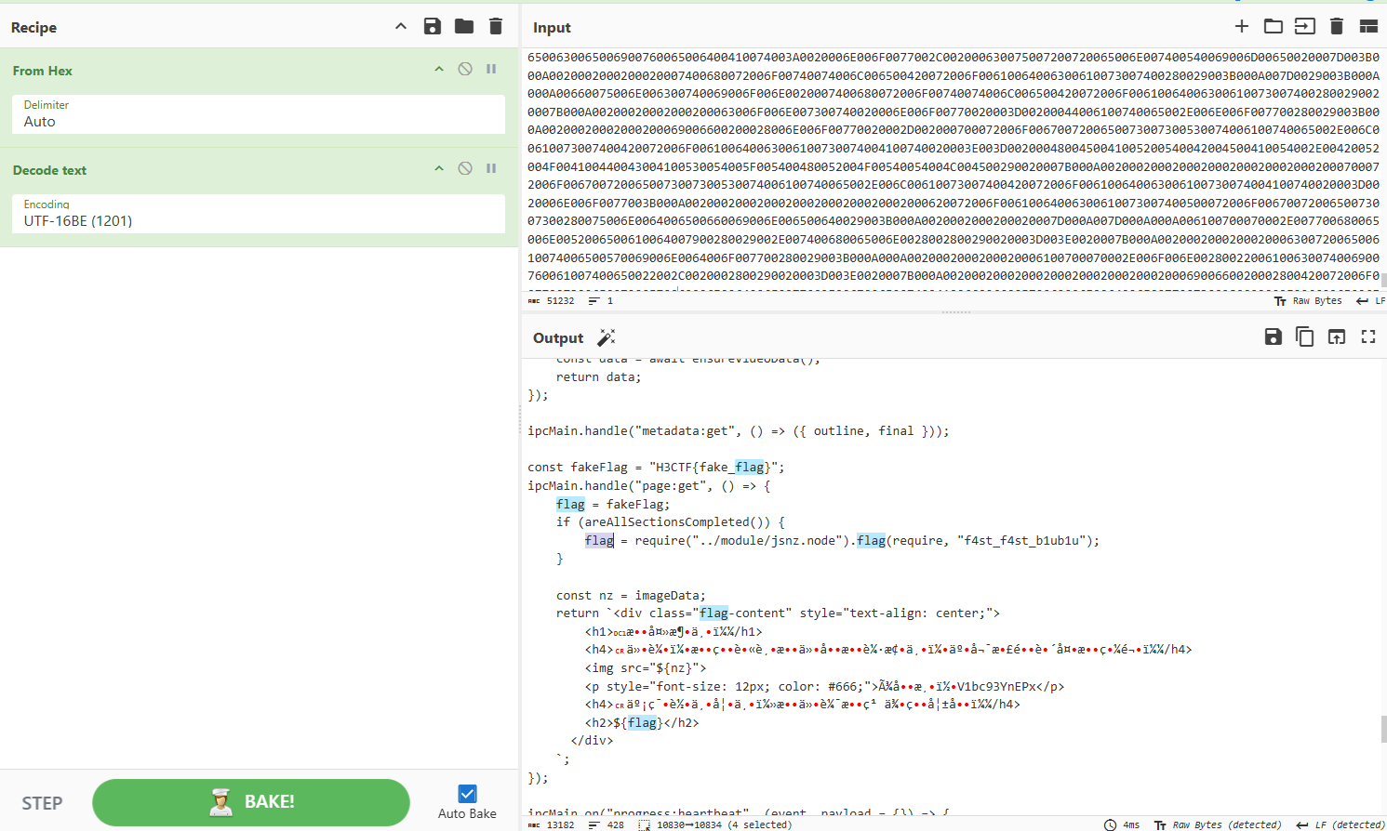The width and height of the screenshot is (1387, 831).
Task: Toggle the Auto Bake checkbox
Action: 467,794
